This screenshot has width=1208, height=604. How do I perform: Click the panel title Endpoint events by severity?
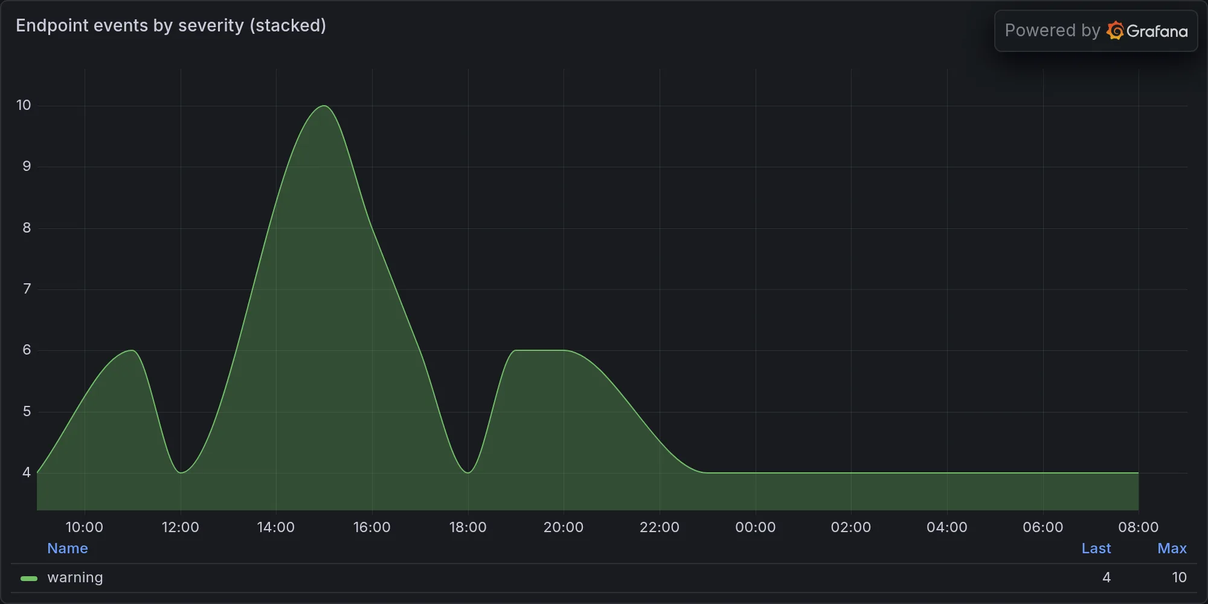171,25
